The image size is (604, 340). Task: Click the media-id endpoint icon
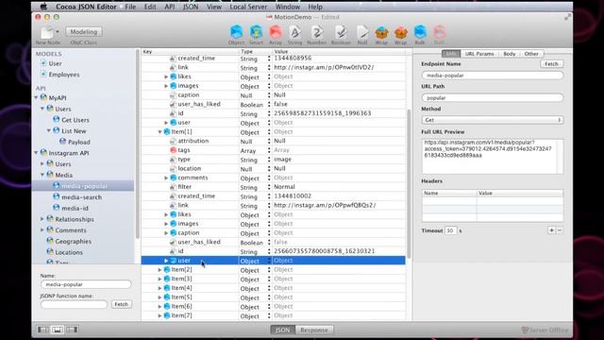click(x=57, y=208)
